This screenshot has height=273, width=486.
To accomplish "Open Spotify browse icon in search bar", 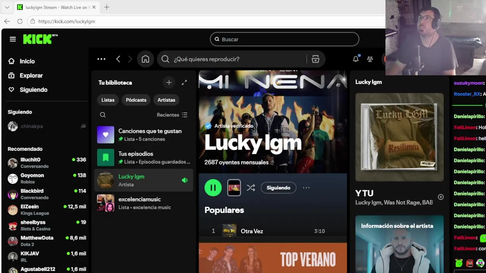I will point(316,59).
